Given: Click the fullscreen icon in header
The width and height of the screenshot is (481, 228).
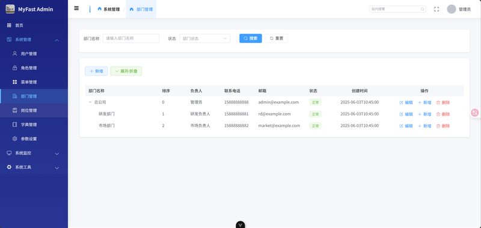Looking at the screenshot, I should [x=437, y=9].
